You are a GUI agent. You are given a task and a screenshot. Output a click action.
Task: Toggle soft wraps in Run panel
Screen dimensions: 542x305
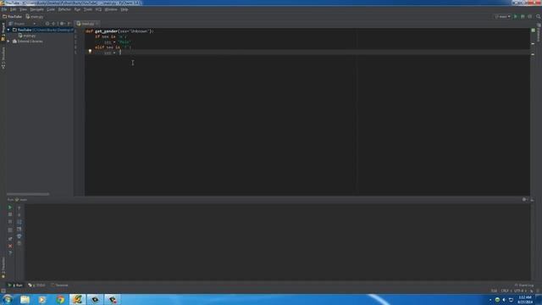(19, 222)
